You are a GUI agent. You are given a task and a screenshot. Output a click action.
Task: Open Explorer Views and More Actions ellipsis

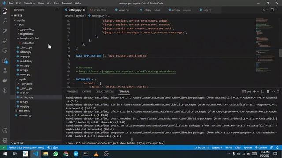tap(57, 10)
